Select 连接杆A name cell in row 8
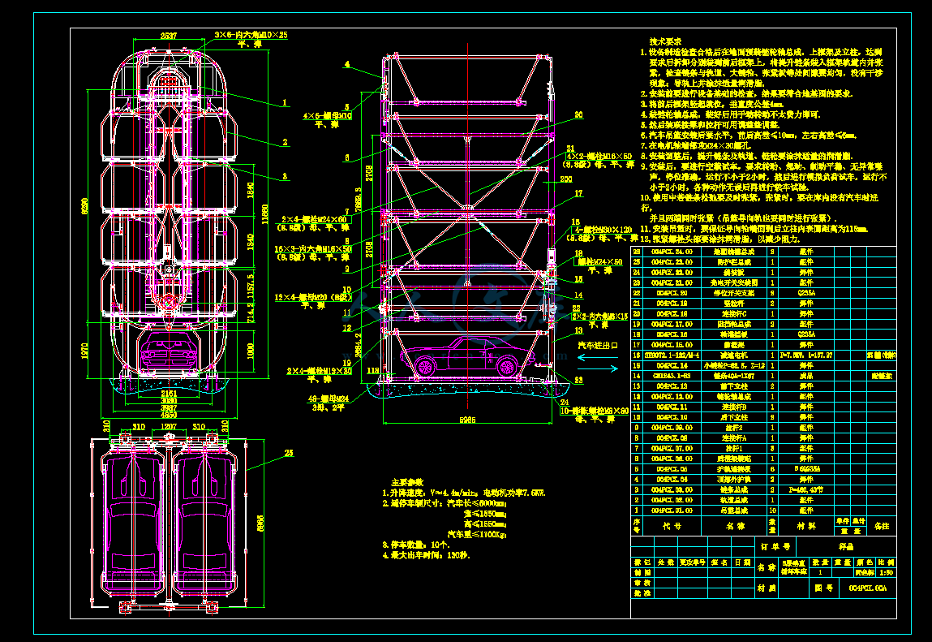Viewport: 932px width, 642px height. pyautogui.click(x=735, y=438)
